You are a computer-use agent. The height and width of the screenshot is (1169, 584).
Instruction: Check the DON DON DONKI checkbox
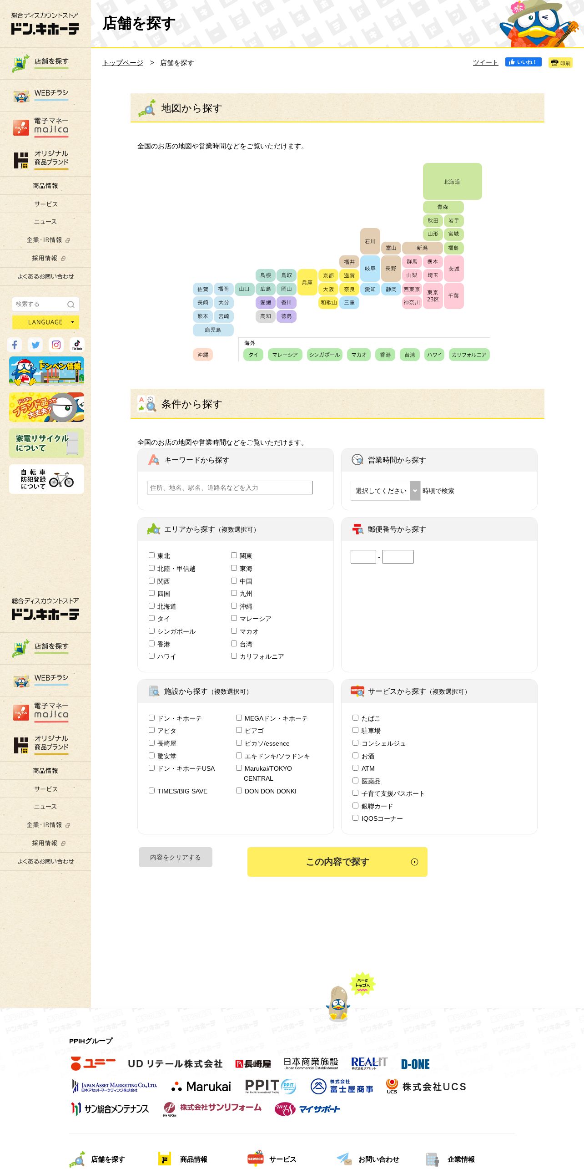pos(239,791)
